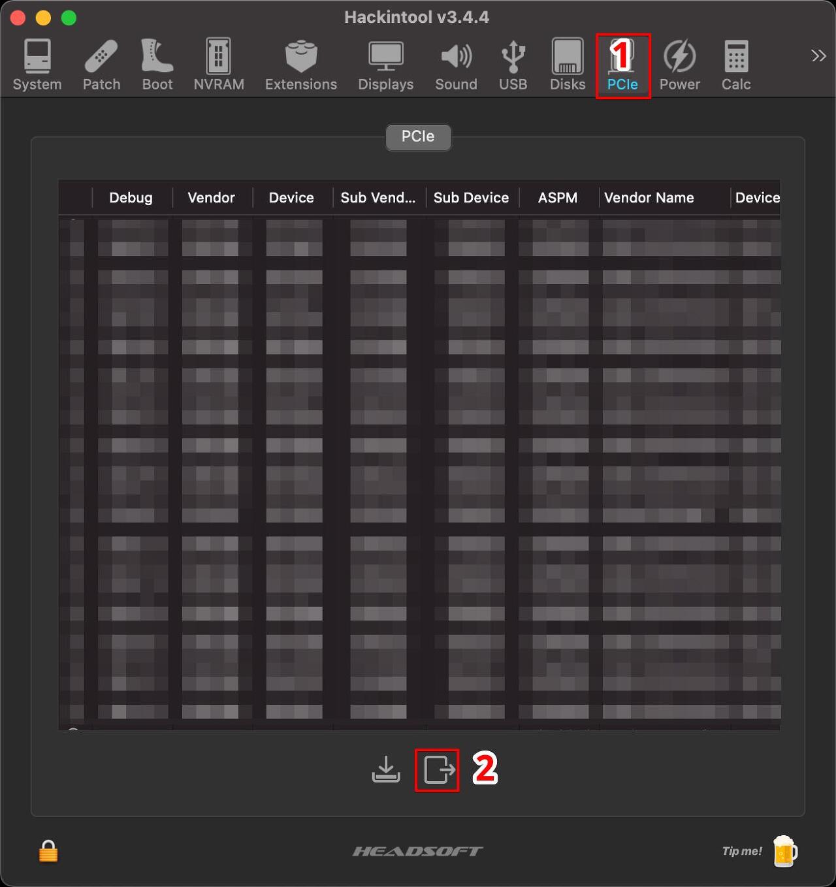The image size is (836, 887).
Task: Show more toolbar items via chevron
Action: click(818, 56)
